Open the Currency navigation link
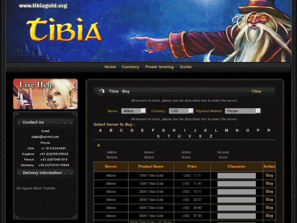The image size is (297, 223). click(x=130, y=67)
